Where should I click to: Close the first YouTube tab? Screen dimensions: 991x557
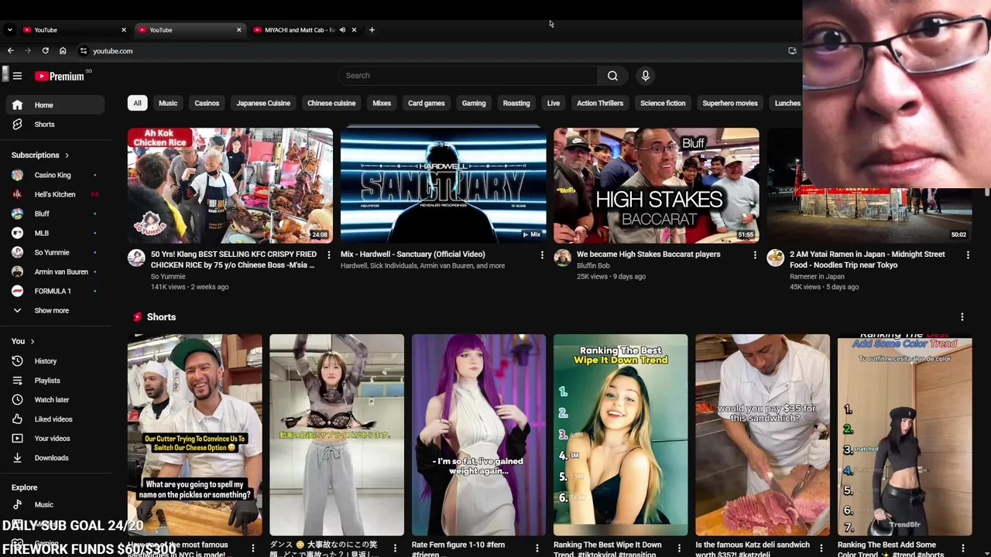(x=124, y=30)
